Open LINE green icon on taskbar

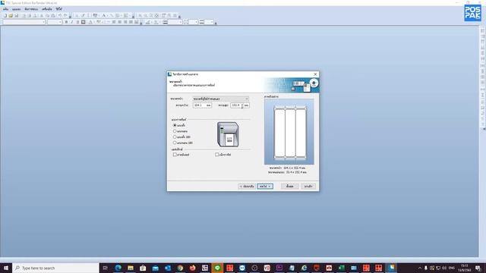click(x=217, y=268)
